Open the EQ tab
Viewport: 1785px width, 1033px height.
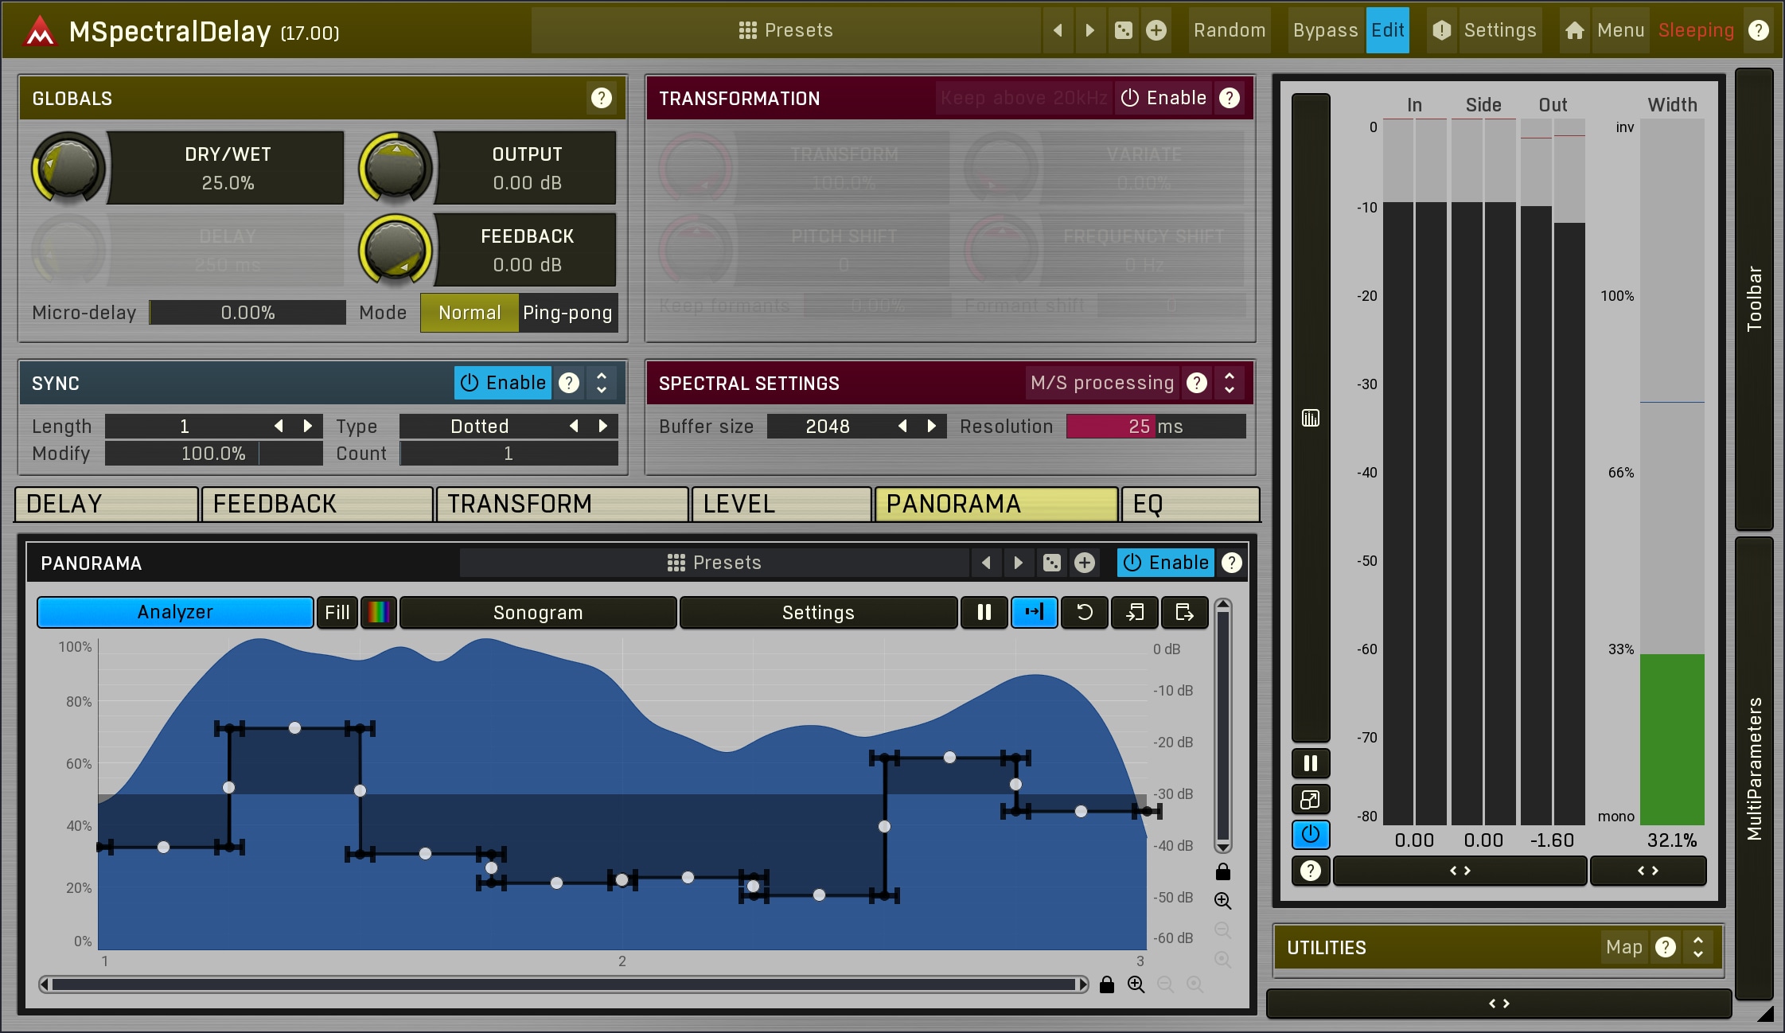[1189, 504]
